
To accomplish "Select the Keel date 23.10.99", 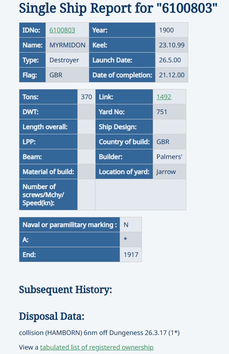I will [172, 45].
